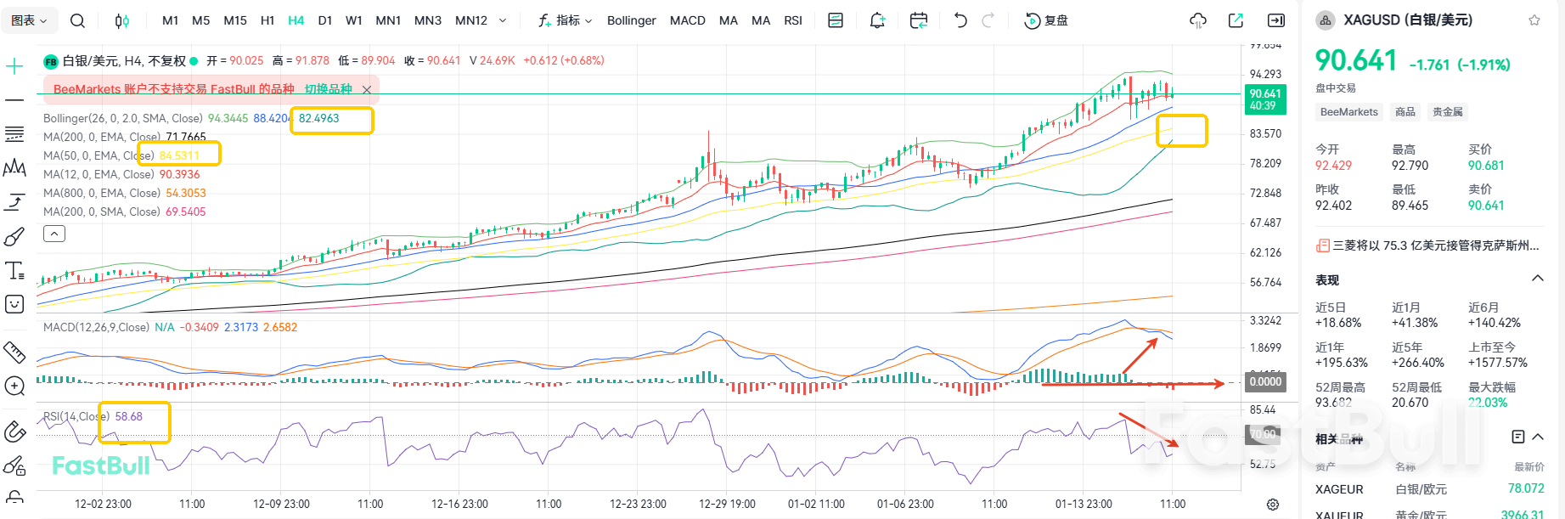
Task: Collapse the indicator legend list
Action: coord(54,234)
